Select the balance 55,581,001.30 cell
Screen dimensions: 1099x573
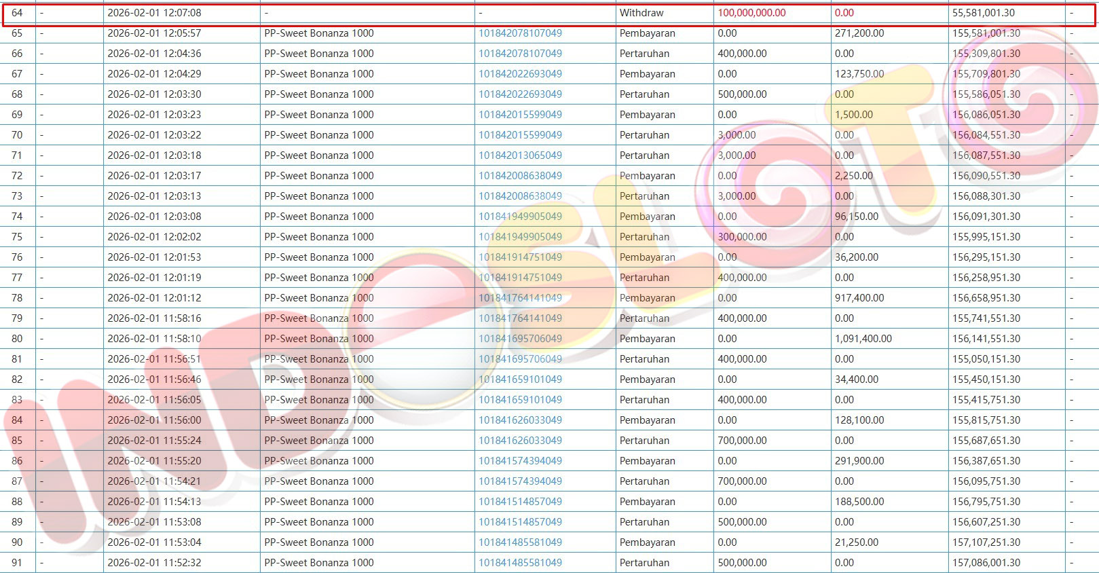pyautogui.click(x=983, y=13)
